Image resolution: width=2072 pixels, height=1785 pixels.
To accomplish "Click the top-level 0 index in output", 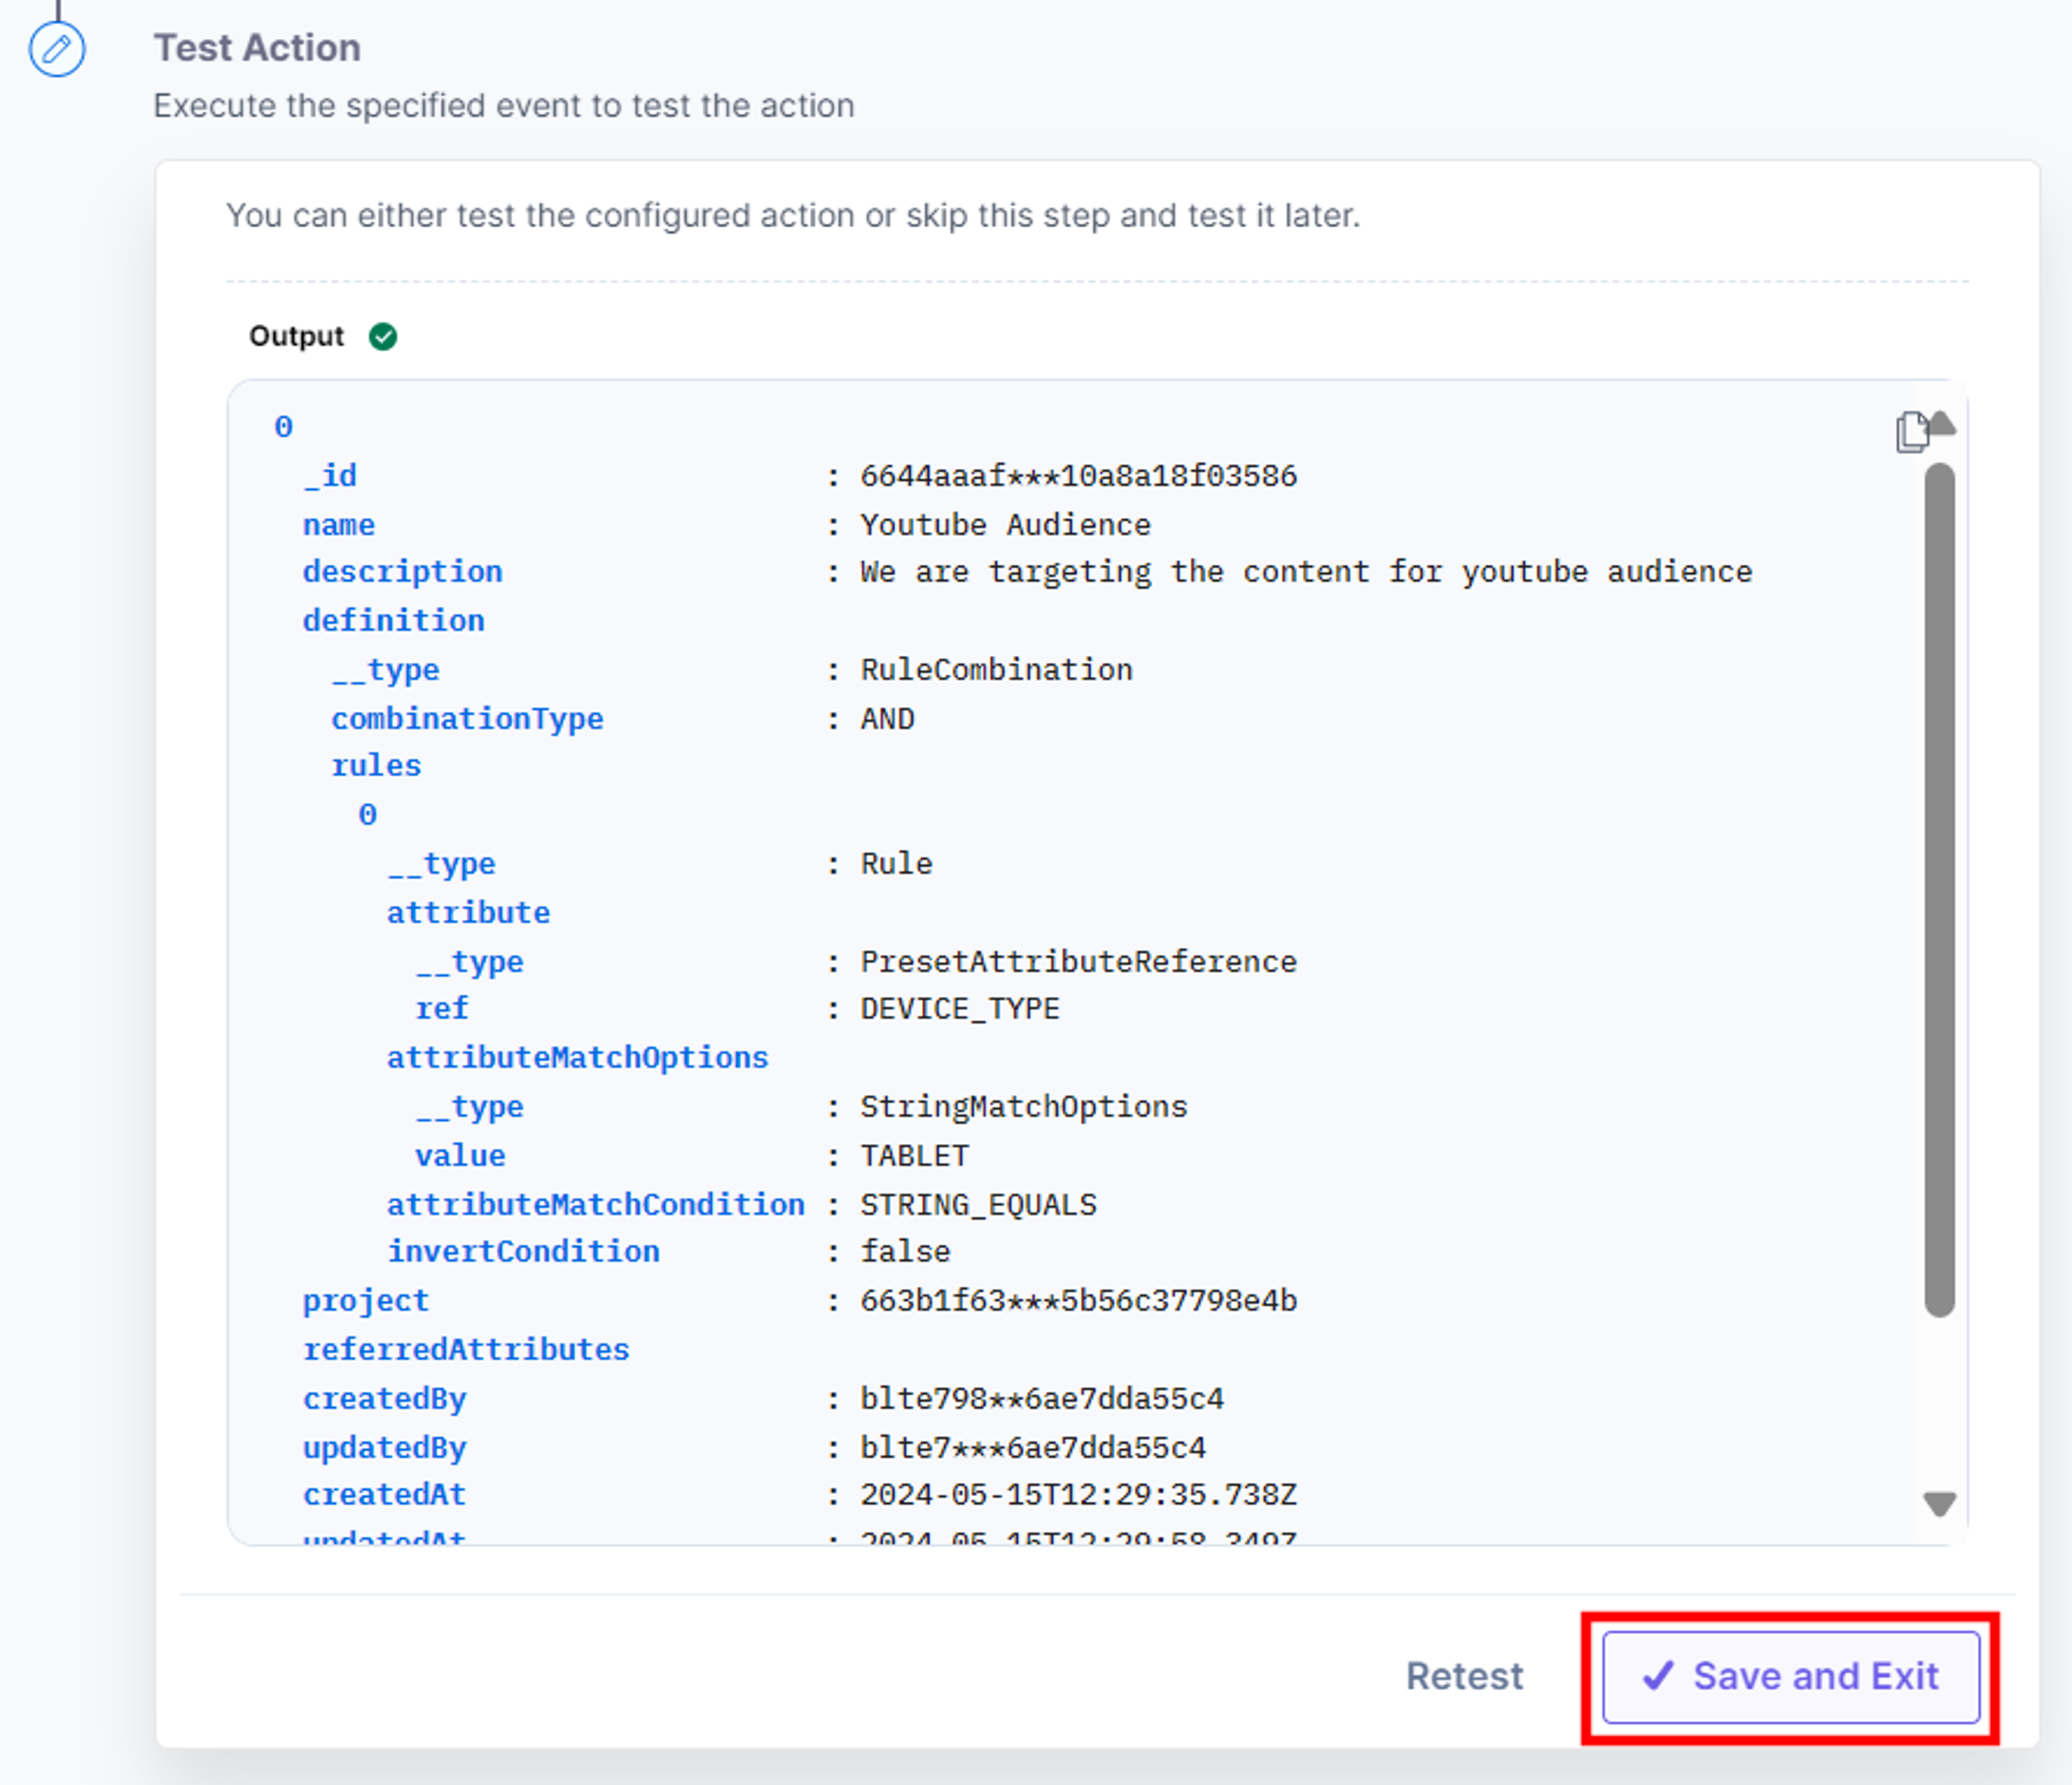I will tap(284, 427).
